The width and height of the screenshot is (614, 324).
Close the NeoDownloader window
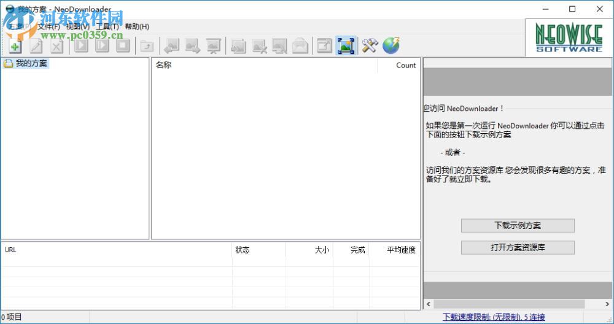point(599,9)
